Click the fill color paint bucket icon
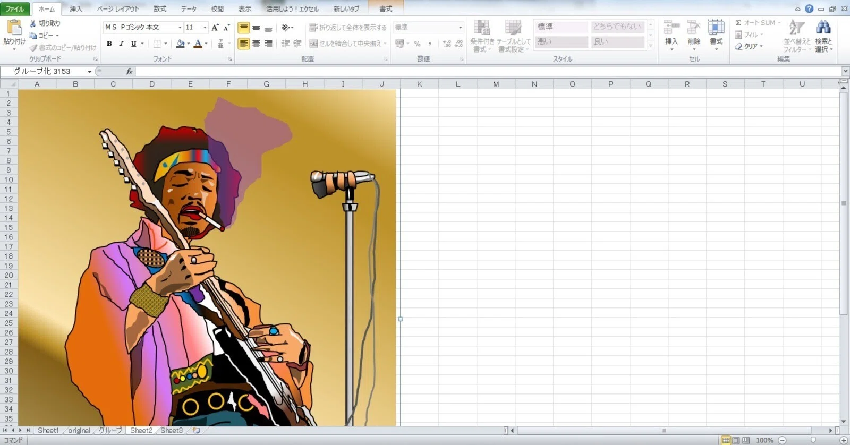Viewport: 850px width, 445px height. coord(181,44)
